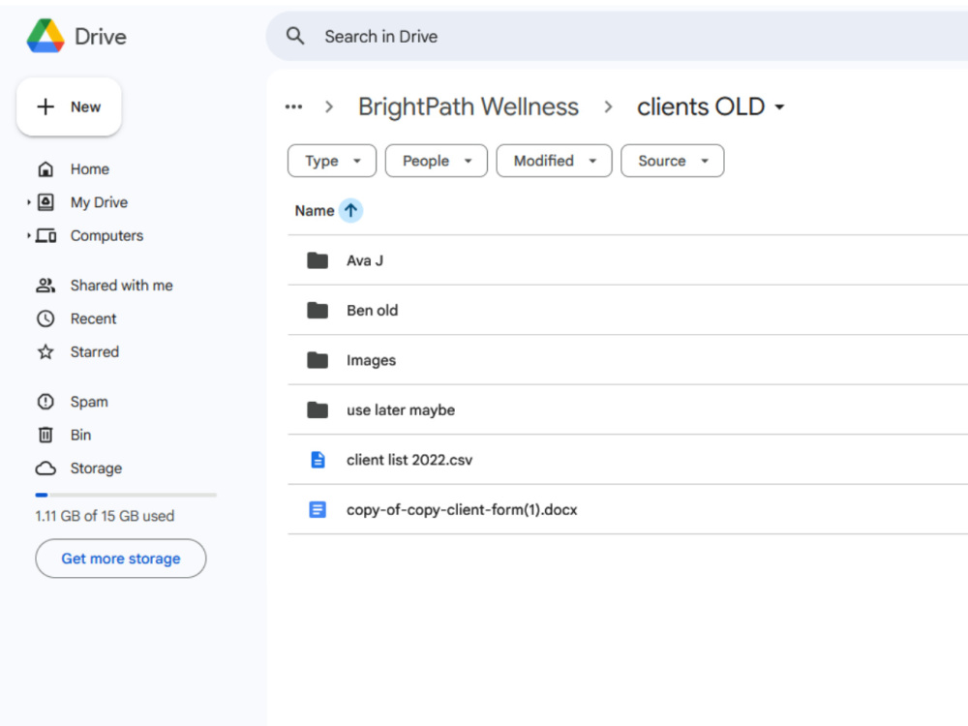Open the Storage section

(96, 469)
